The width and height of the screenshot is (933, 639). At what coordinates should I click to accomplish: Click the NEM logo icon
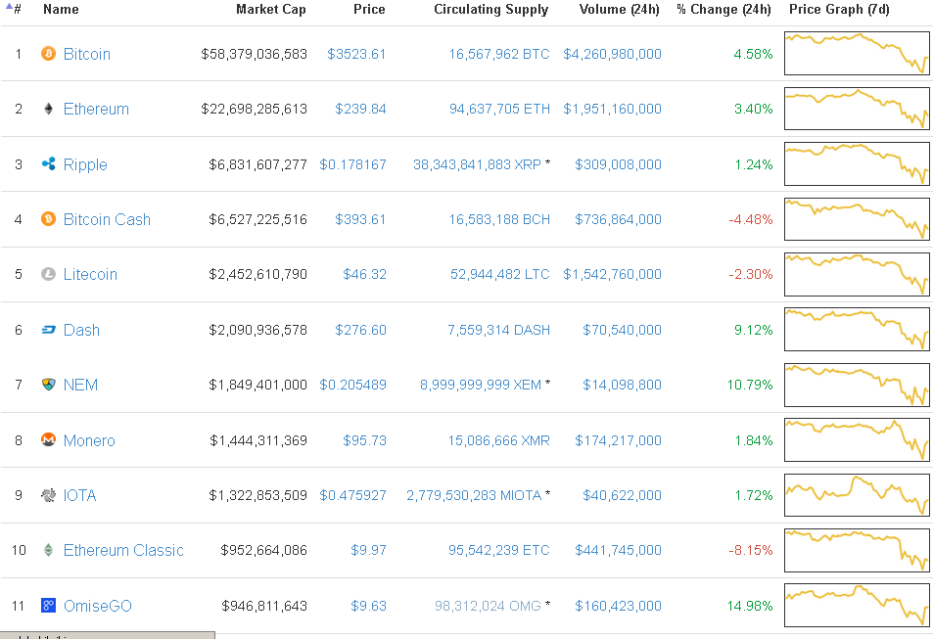pos(48,385)
